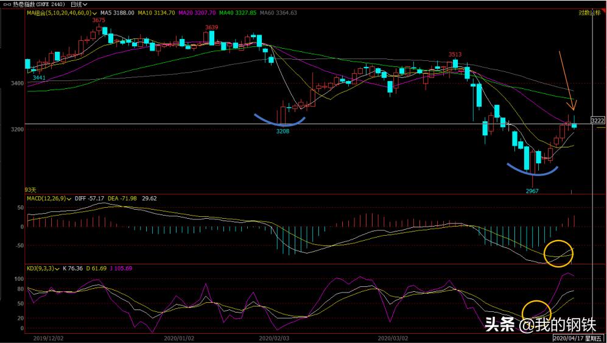Expand the MA组合(5,10,20,40,60,0) indicator dropdown
This screenshot has height=343, width=607.
(96, 12)
